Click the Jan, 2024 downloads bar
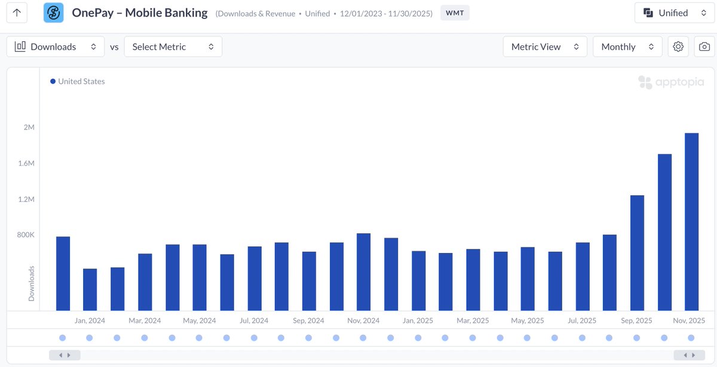This screenshot has width=717, height=367. pos(90,289)
